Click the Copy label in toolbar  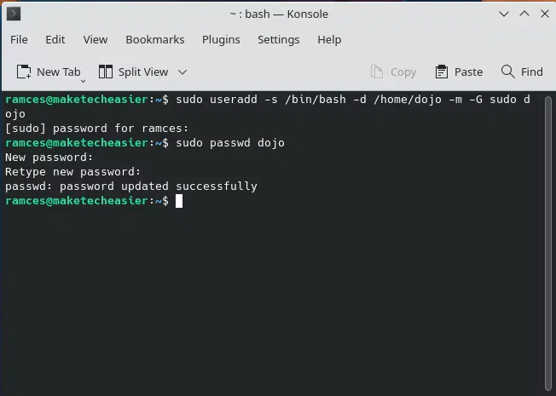coord(403,72)
